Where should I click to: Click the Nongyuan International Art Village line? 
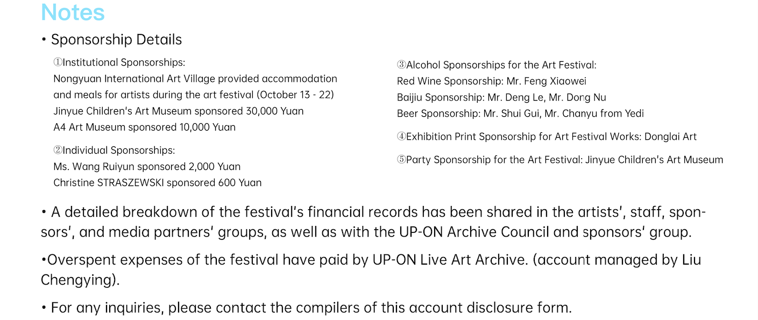coord(195,79)
